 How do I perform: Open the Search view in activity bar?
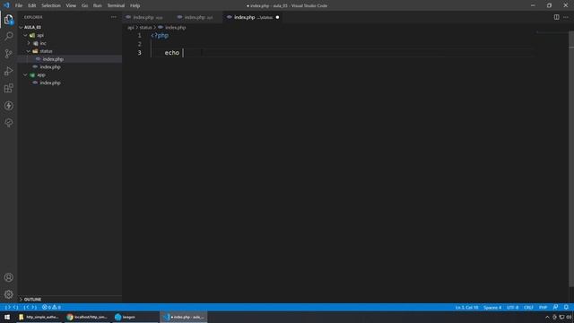click(x=8, y=36)
